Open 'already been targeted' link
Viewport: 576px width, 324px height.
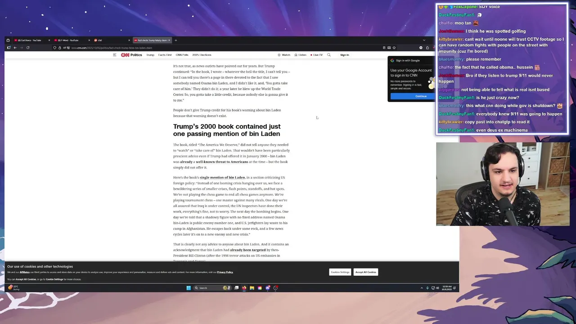248,250
